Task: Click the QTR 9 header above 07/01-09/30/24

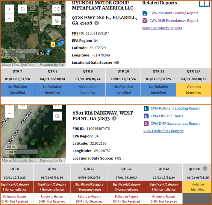Action: pyautogui.click(x=88, y=71)
